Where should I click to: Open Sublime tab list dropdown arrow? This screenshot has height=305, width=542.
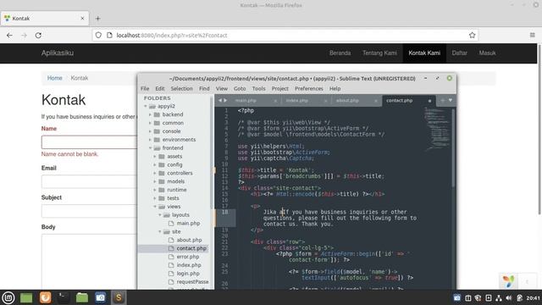click(x=451, y=100)
